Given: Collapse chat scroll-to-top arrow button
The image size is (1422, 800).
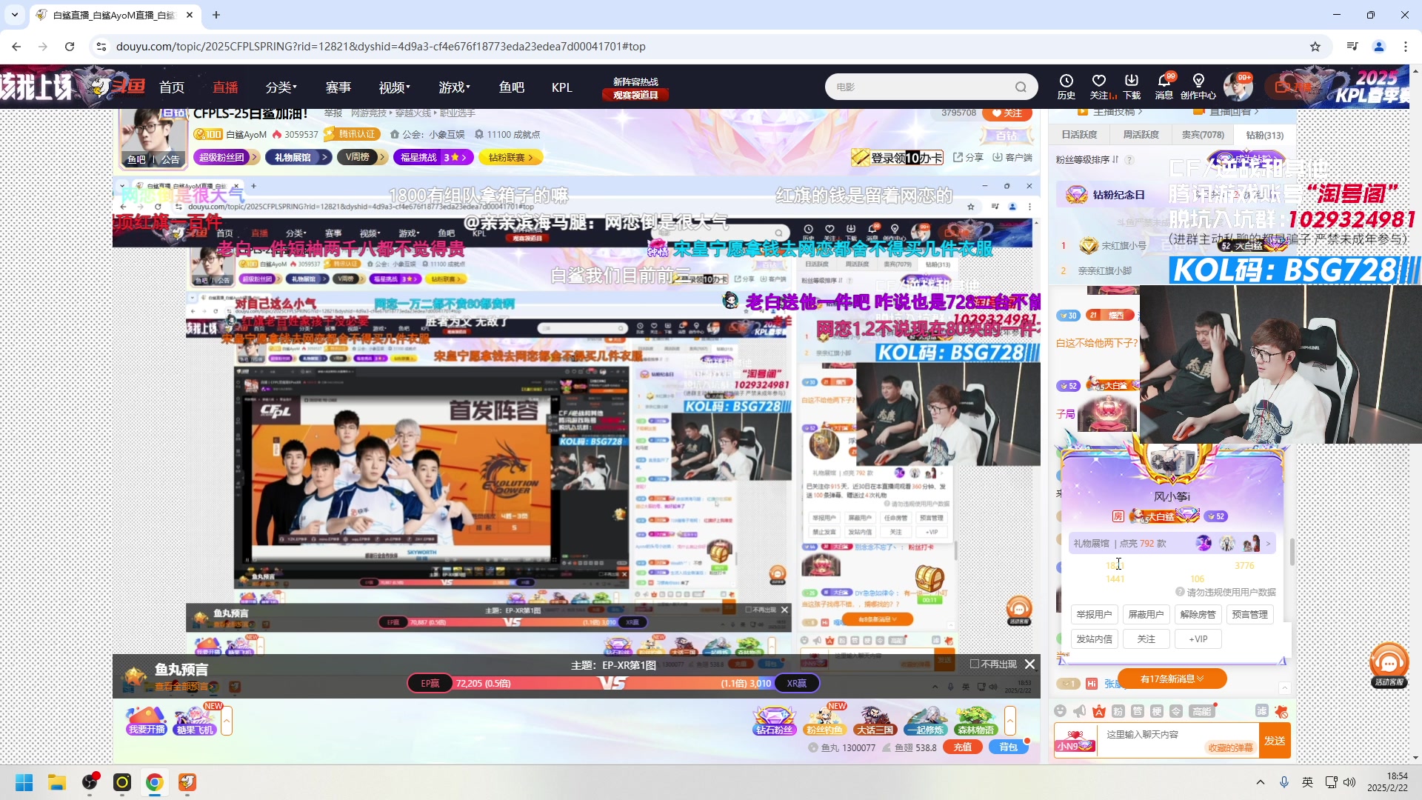Looking at the screenshot, I should 1285,688.
